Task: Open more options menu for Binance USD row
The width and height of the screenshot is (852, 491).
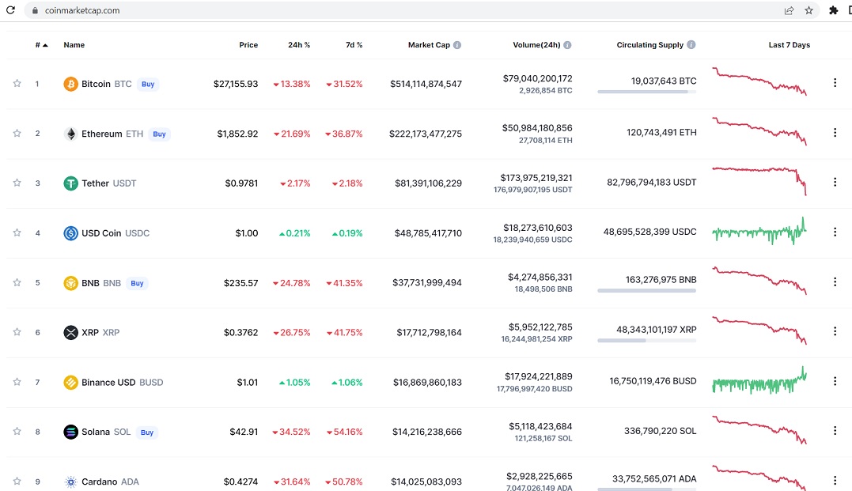Action: click(x=835, y=381)
